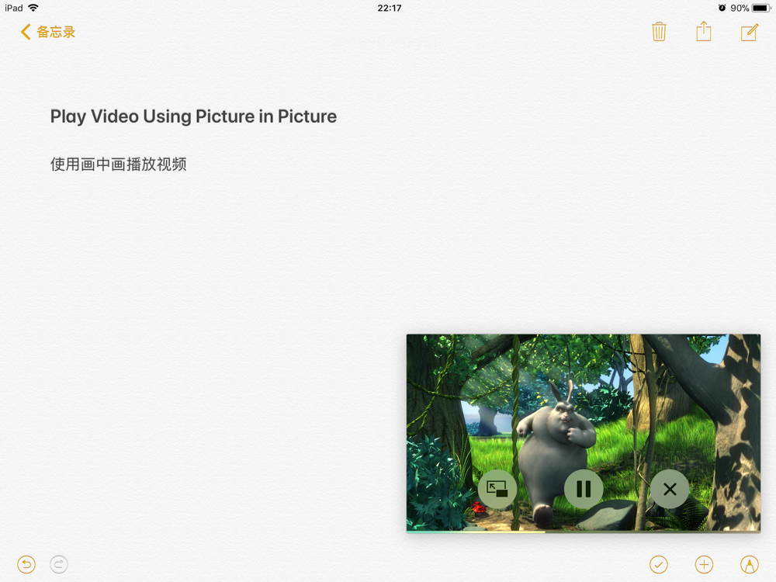This screenshot has width=776, height=582.
Task: Tap the 22:17 clock in status bar
Action: [390, 8]
